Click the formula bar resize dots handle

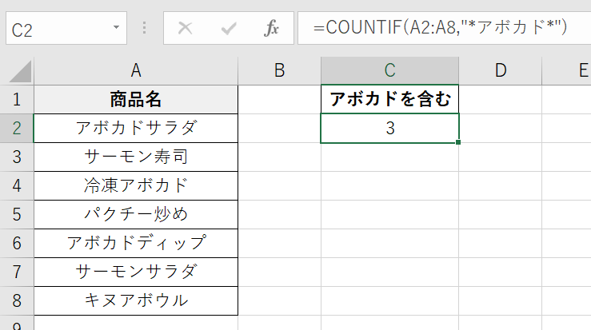[x=145, y=28]
